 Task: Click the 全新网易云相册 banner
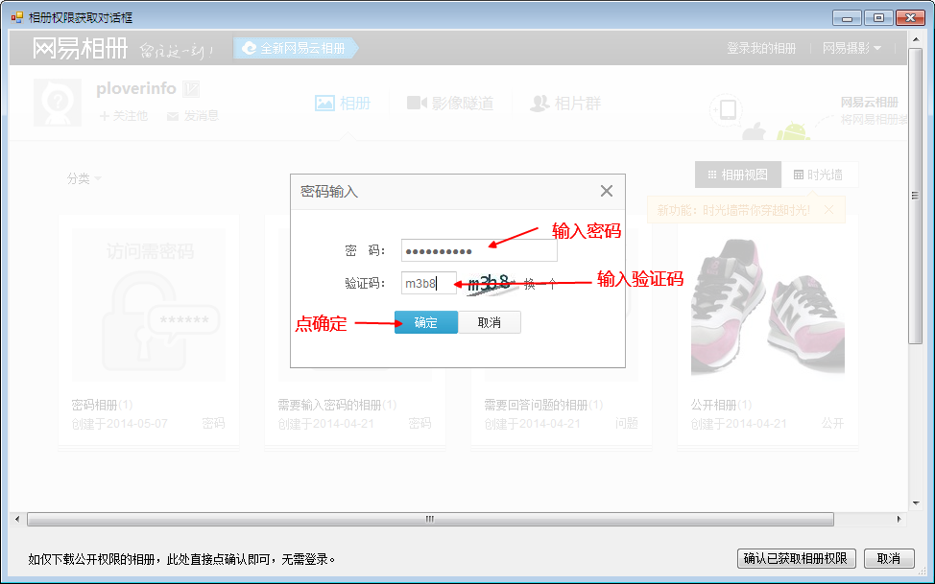click(x=296, y=48)
